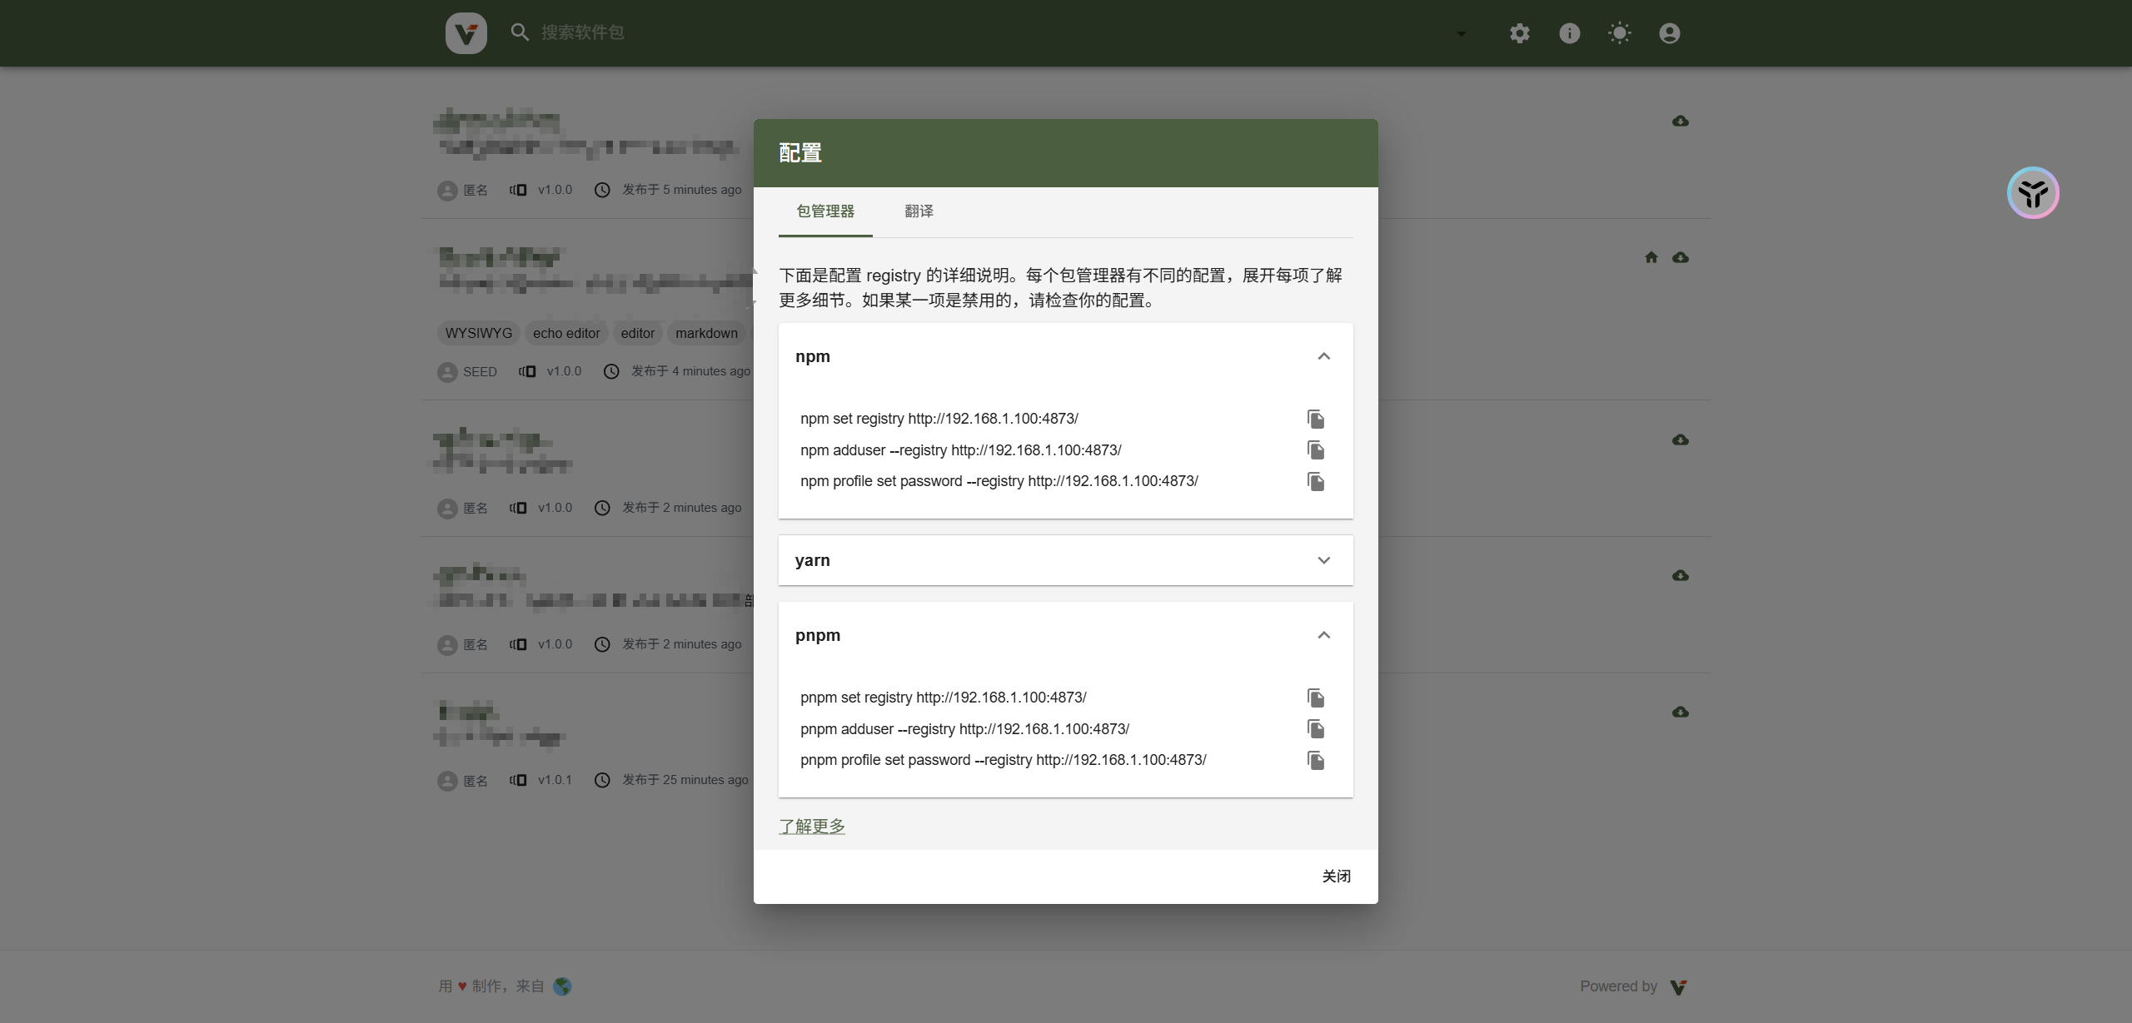This screenshot has height=1023, width=2132.
Task: Toggle light/dark theme sun icon
Action: coord(1620,33)
